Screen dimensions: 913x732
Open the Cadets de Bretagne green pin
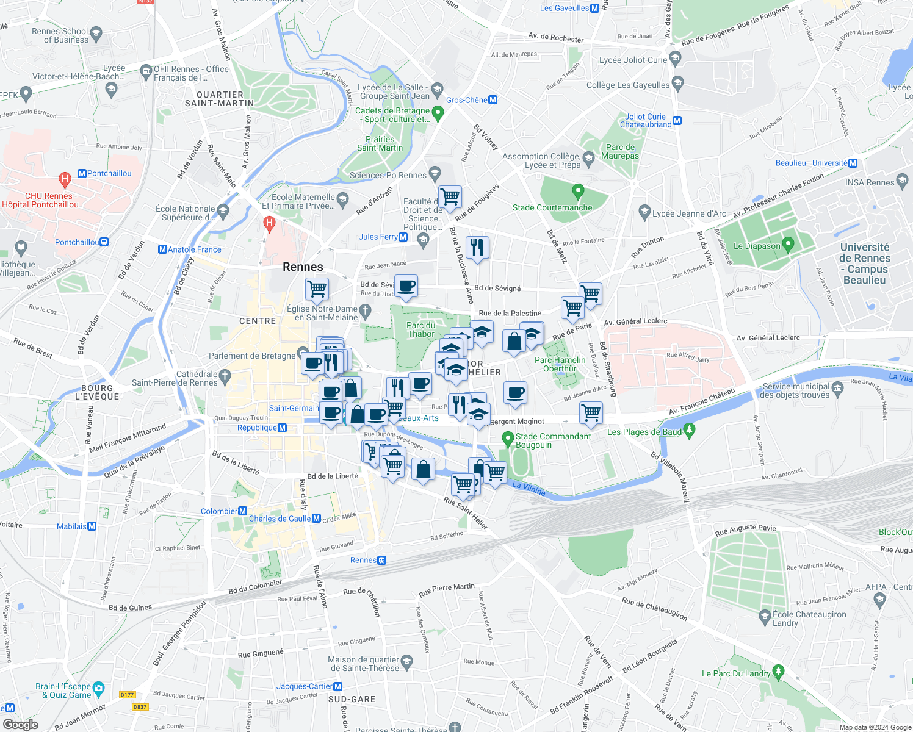(x=438, y=113)
